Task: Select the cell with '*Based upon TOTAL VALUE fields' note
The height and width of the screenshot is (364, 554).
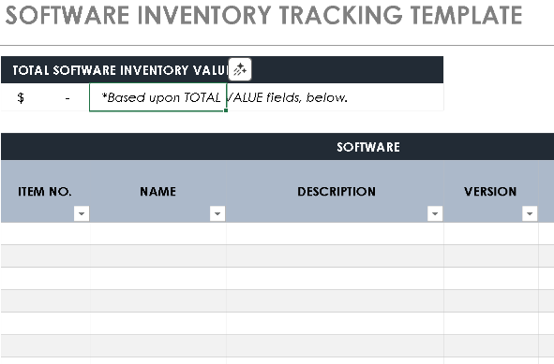Action: 157,97
